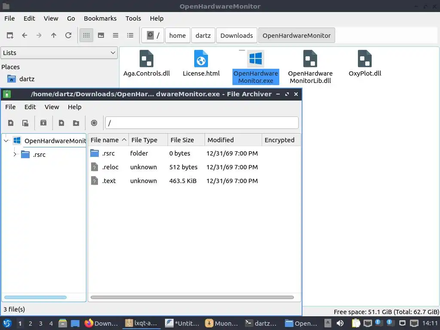
Task: Collapse the OpenHardwareMonitor tree root
Action: point(6,141)
